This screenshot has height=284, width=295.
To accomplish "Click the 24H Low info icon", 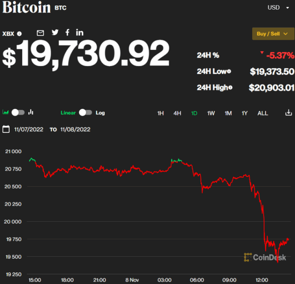I will (229, 71).
